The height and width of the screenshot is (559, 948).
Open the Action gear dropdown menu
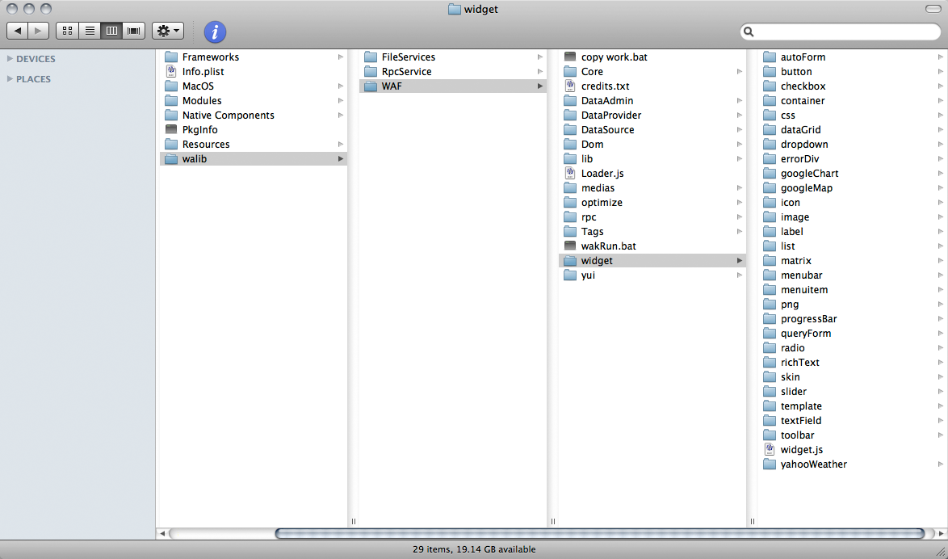(168, 31)
